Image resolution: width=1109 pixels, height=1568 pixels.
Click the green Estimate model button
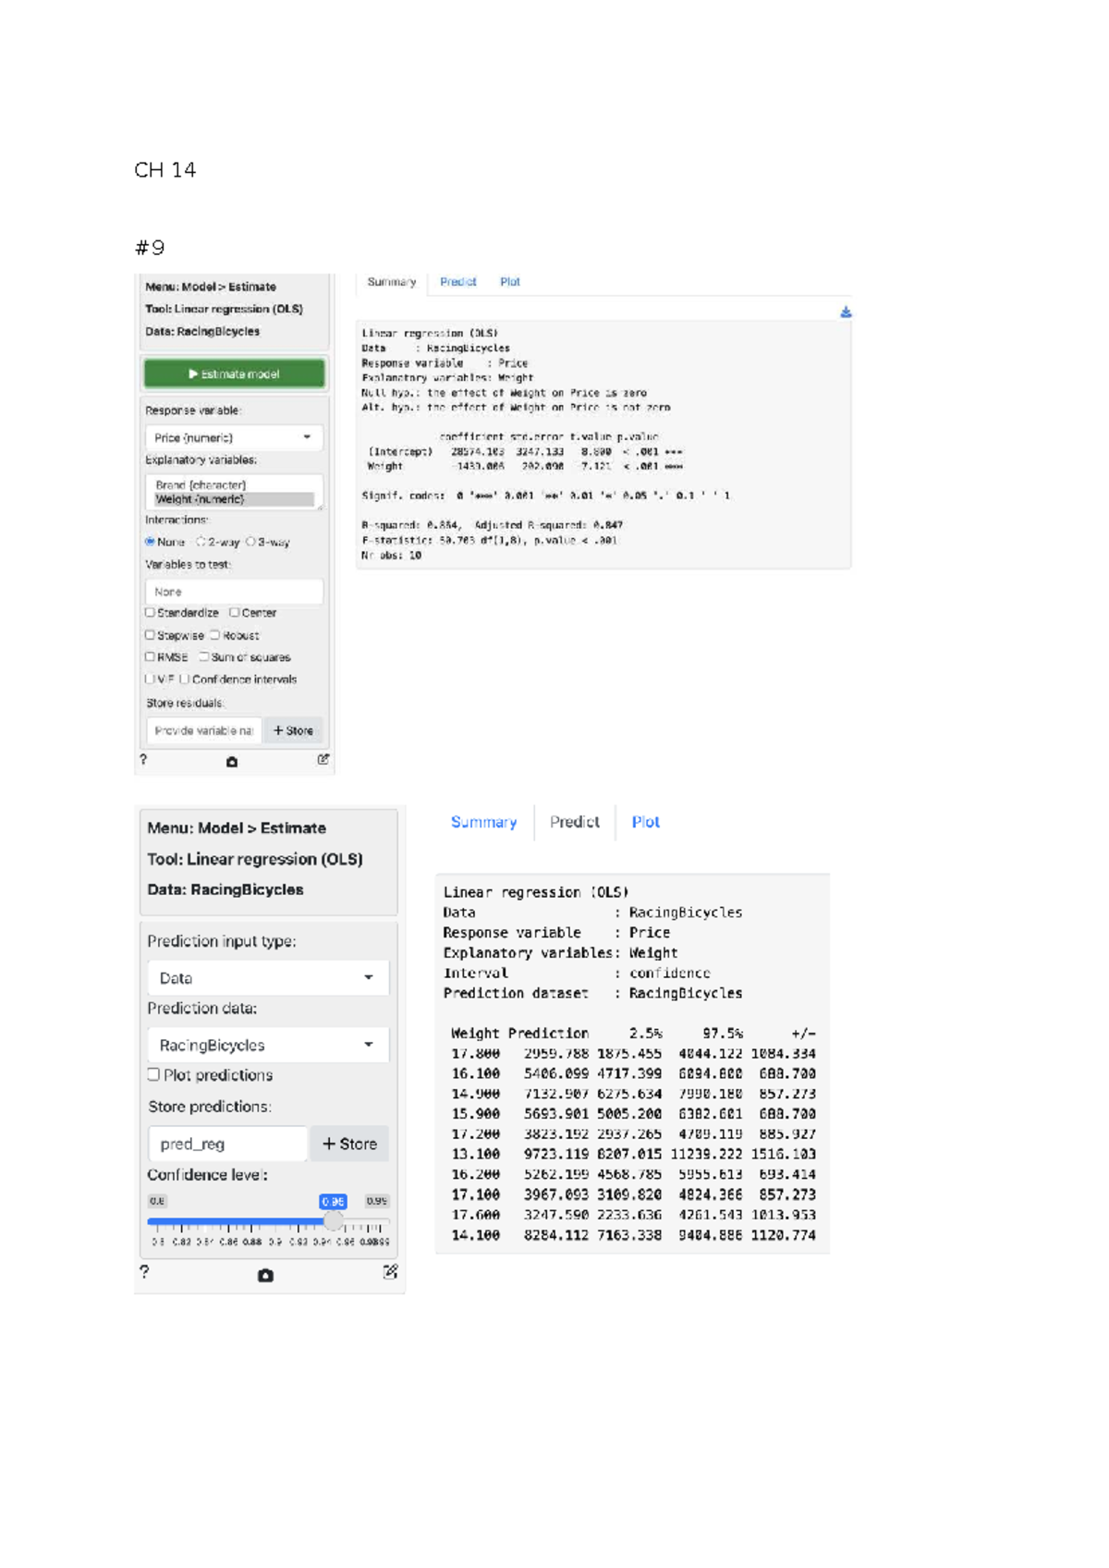coord(234,374)
